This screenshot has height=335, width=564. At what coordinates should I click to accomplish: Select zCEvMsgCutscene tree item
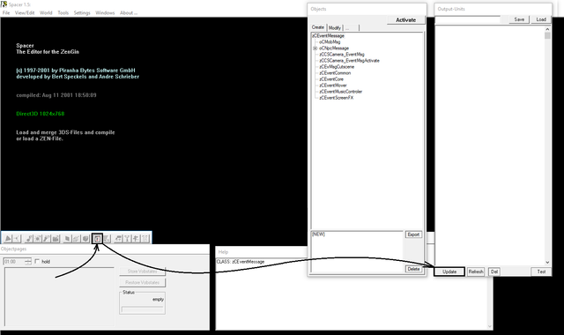tap(337, 67)
